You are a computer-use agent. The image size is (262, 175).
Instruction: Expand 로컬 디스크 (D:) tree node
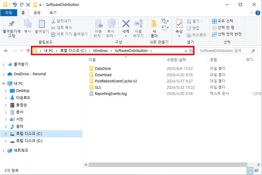click(x=6, y=141)
